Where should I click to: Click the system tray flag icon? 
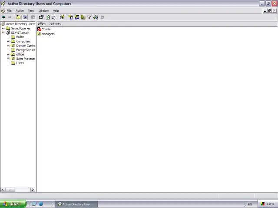[x=263, y=204]
